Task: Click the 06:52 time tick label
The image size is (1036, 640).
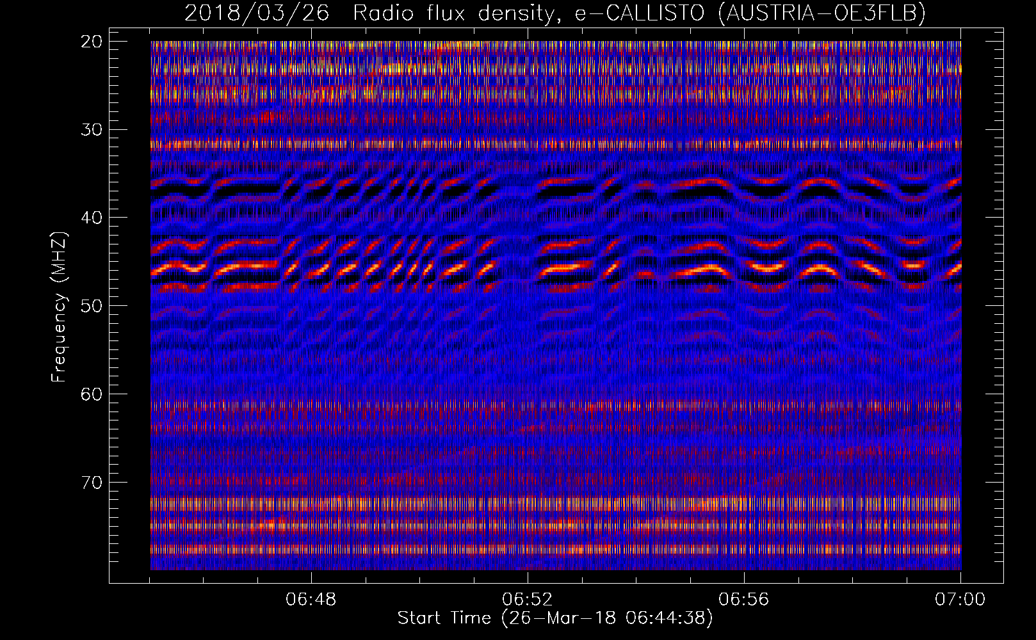Action: pyautogui.click(x=528, y=600)
